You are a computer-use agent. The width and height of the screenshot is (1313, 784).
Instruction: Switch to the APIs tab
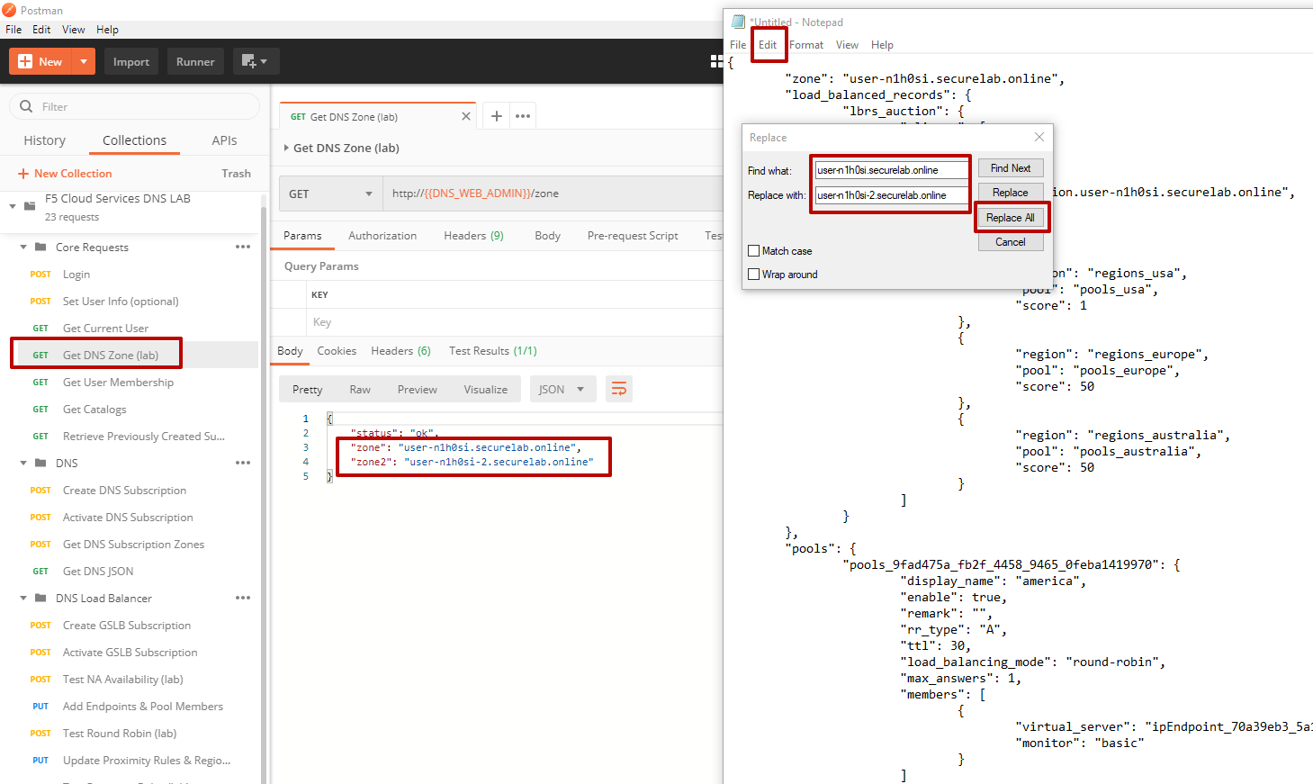[x=224, y=140]
